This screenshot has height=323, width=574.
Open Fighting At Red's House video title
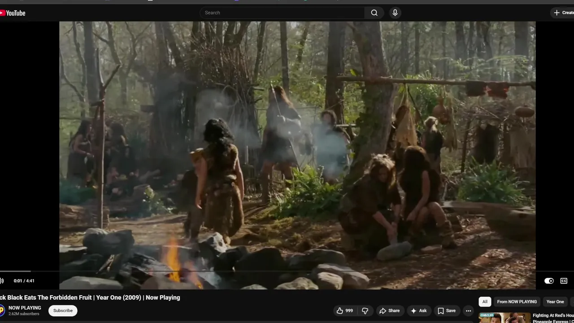pyautogui.click(x=553, y=318)
